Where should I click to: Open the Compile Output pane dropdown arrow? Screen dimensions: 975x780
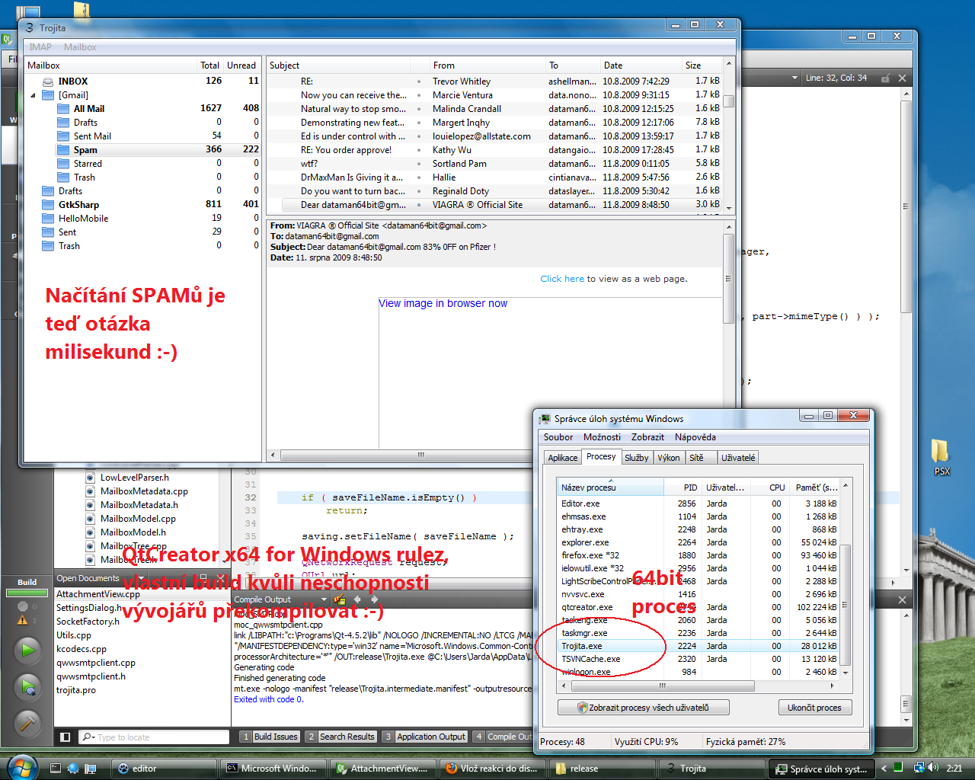pyautogui.click(x=323, y=599)
